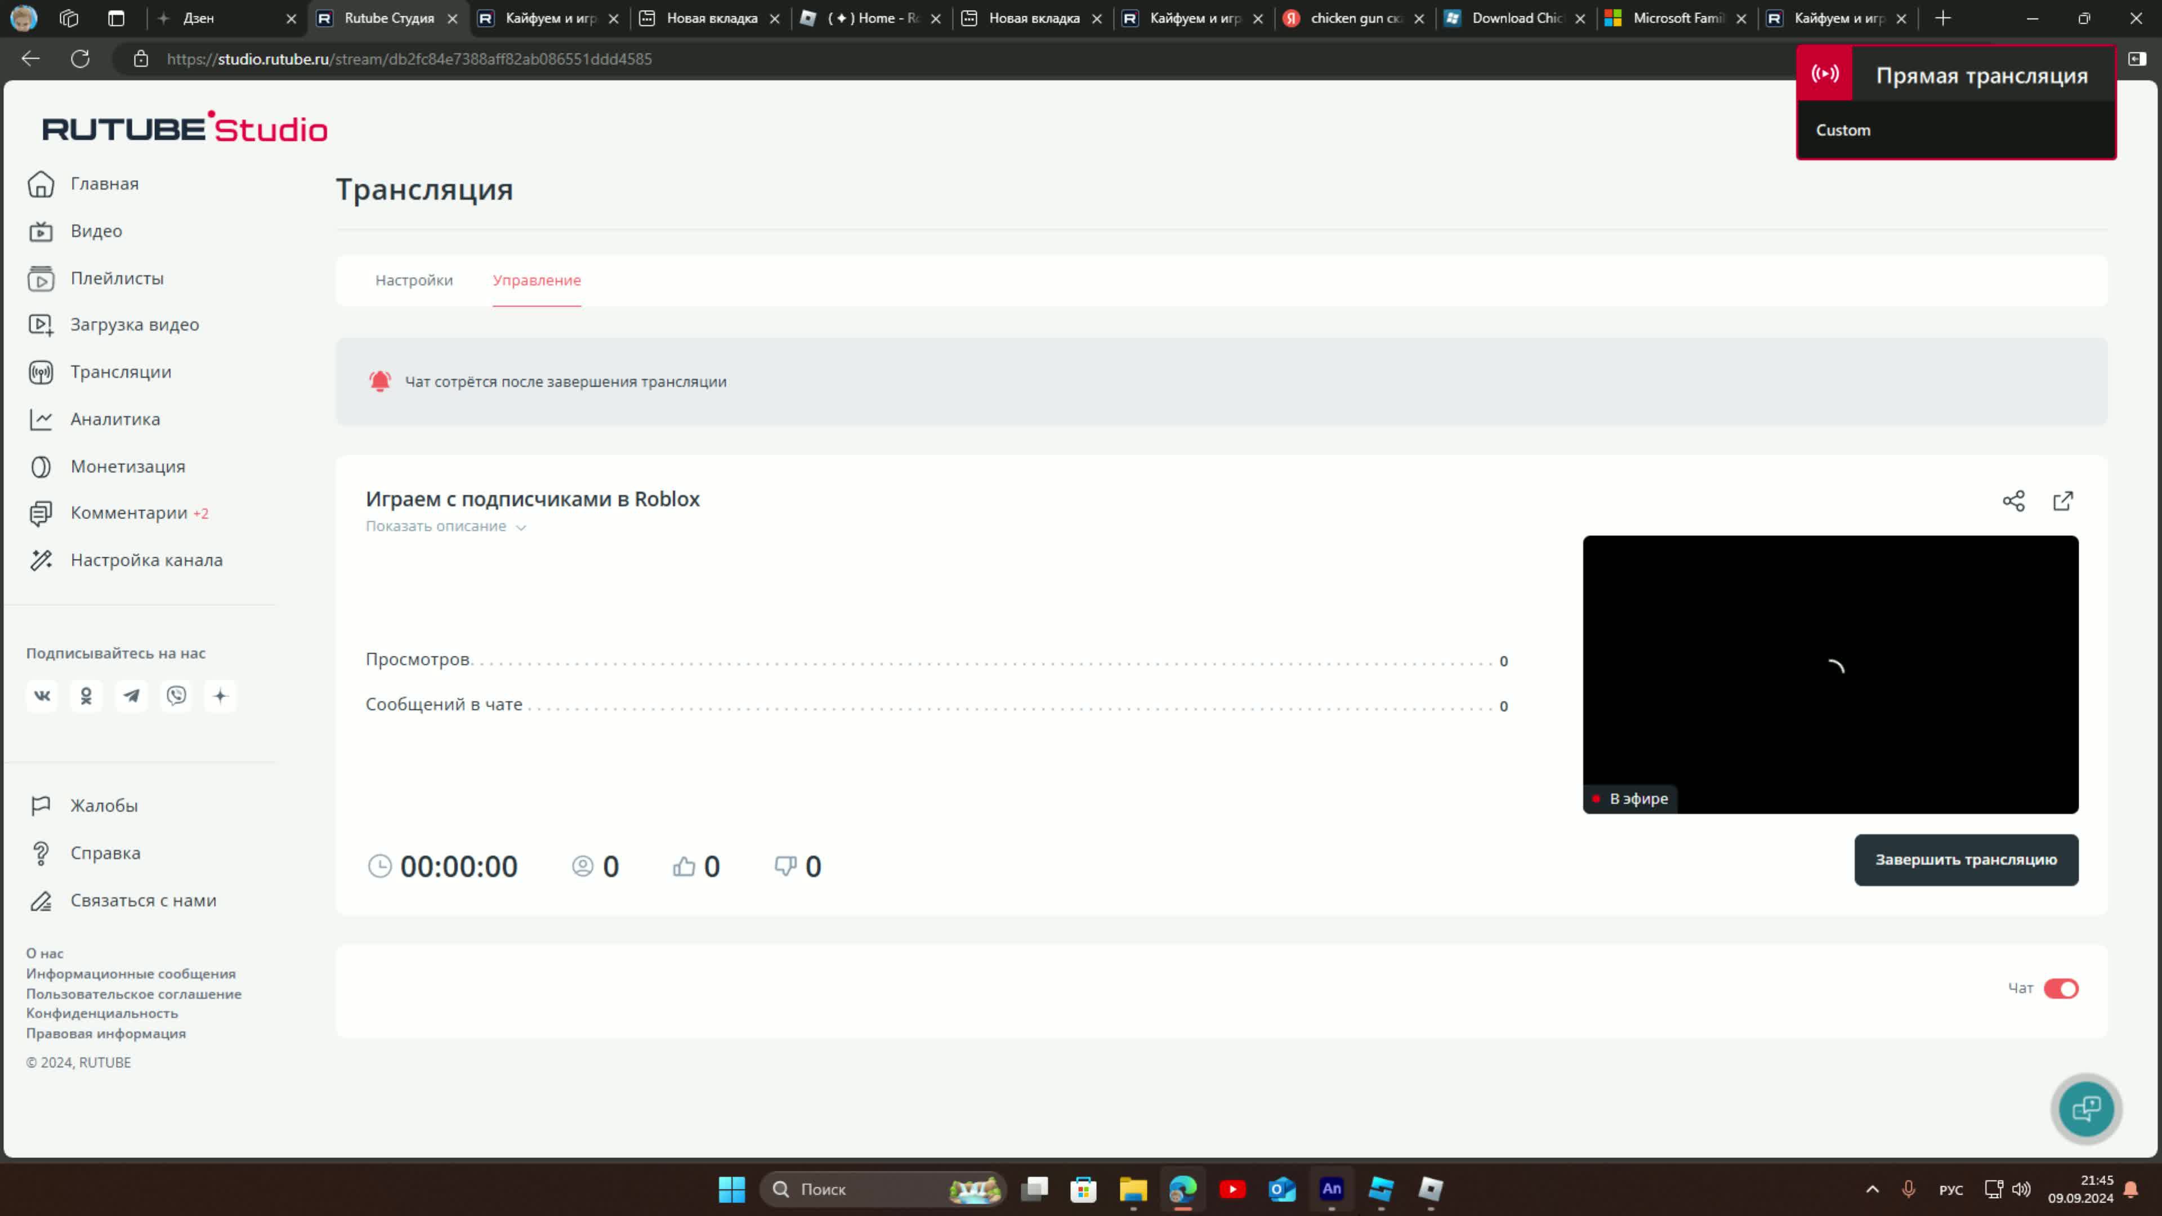Viewport: 2162px width, 1216px height.
Task: Click the Telegram icon under Подписывайтесь на нас
Action: click(x=131, y=696)
